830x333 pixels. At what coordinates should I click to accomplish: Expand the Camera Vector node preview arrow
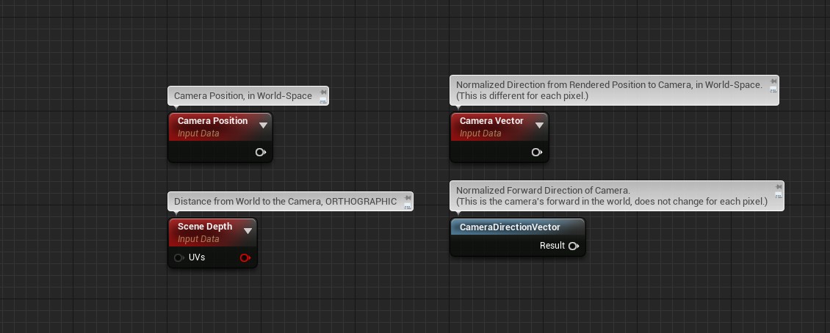(x=539, y=125)
